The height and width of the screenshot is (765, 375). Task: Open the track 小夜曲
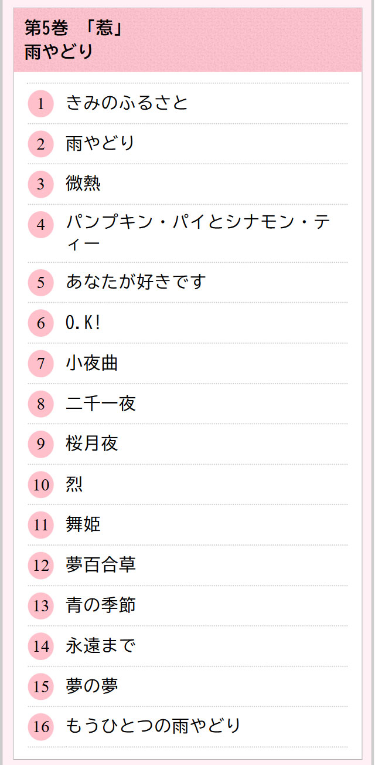[92, 363]
